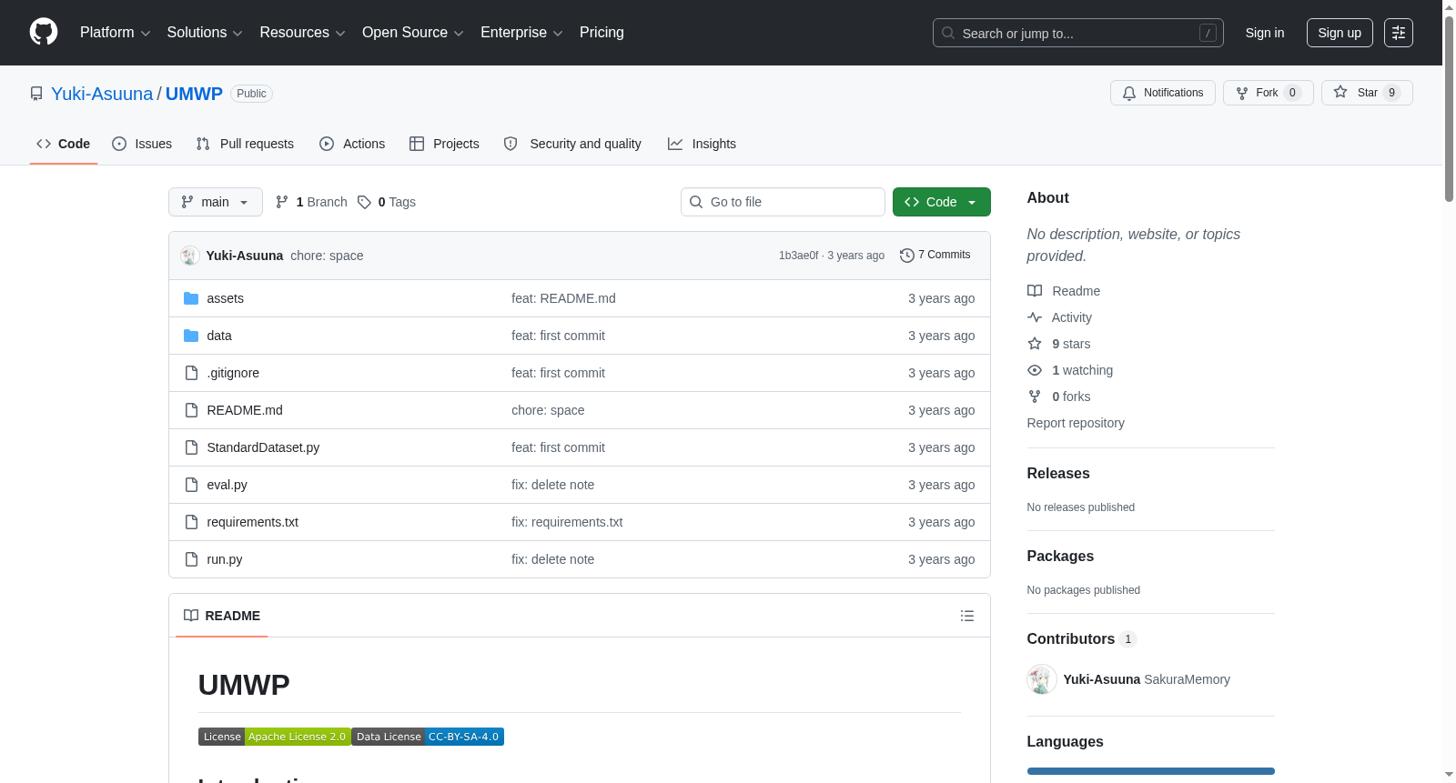Click the CC-BY-SA-4.0 Data License badge

[x=428, y=737]
